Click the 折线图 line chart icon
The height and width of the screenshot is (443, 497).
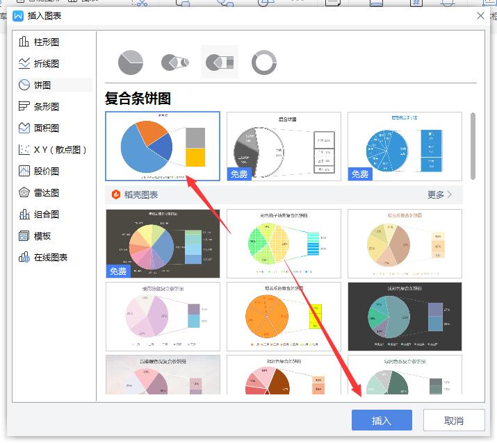click(24, 63)
